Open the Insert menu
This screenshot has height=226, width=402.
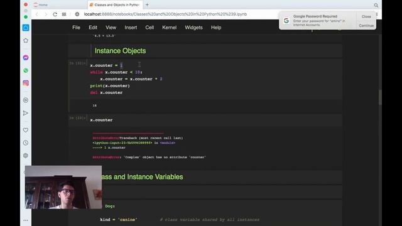click(131, 28)
